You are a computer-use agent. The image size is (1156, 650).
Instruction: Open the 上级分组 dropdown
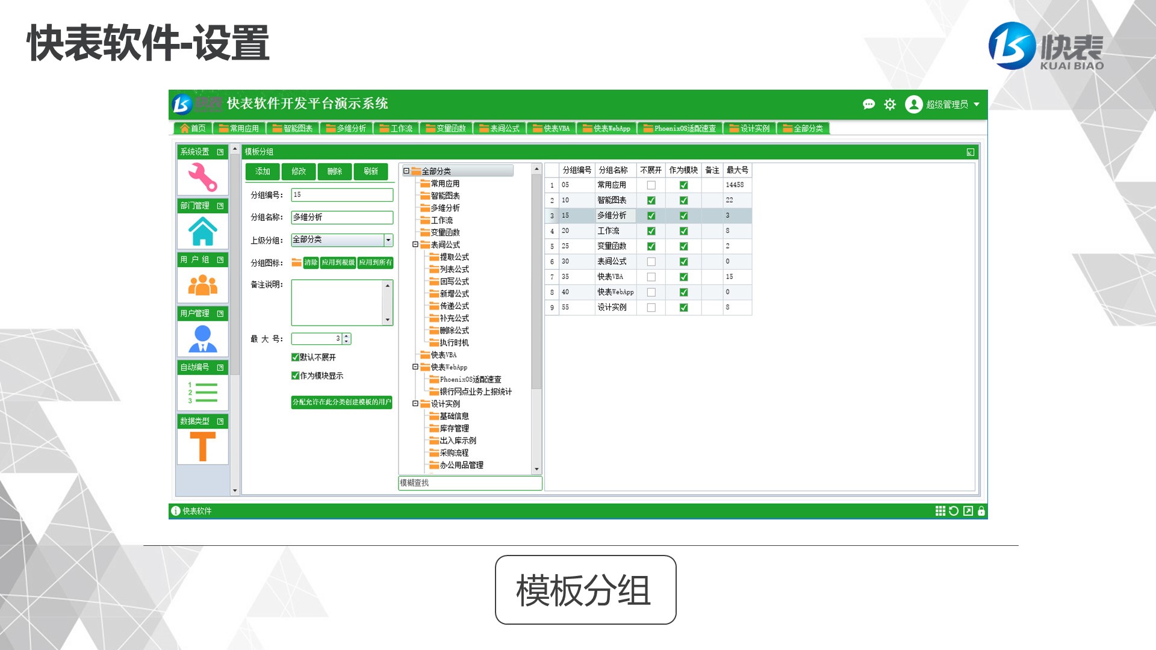point(388,240)
